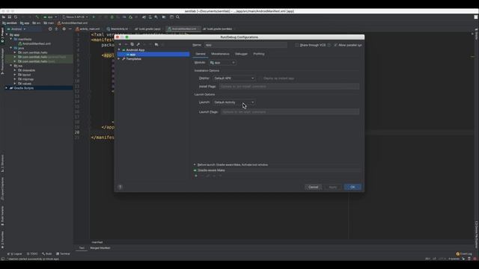Open the Event Log in status bar
Viewport: 479px width, 269px height.
[464, 254]
